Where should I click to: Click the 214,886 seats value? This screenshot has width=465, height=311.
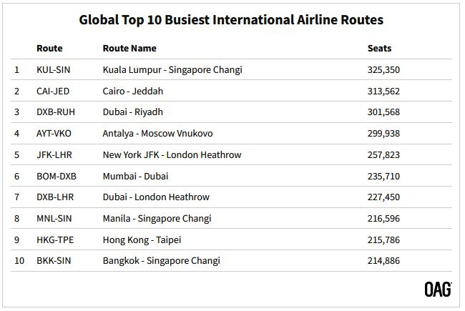[383, 261]
